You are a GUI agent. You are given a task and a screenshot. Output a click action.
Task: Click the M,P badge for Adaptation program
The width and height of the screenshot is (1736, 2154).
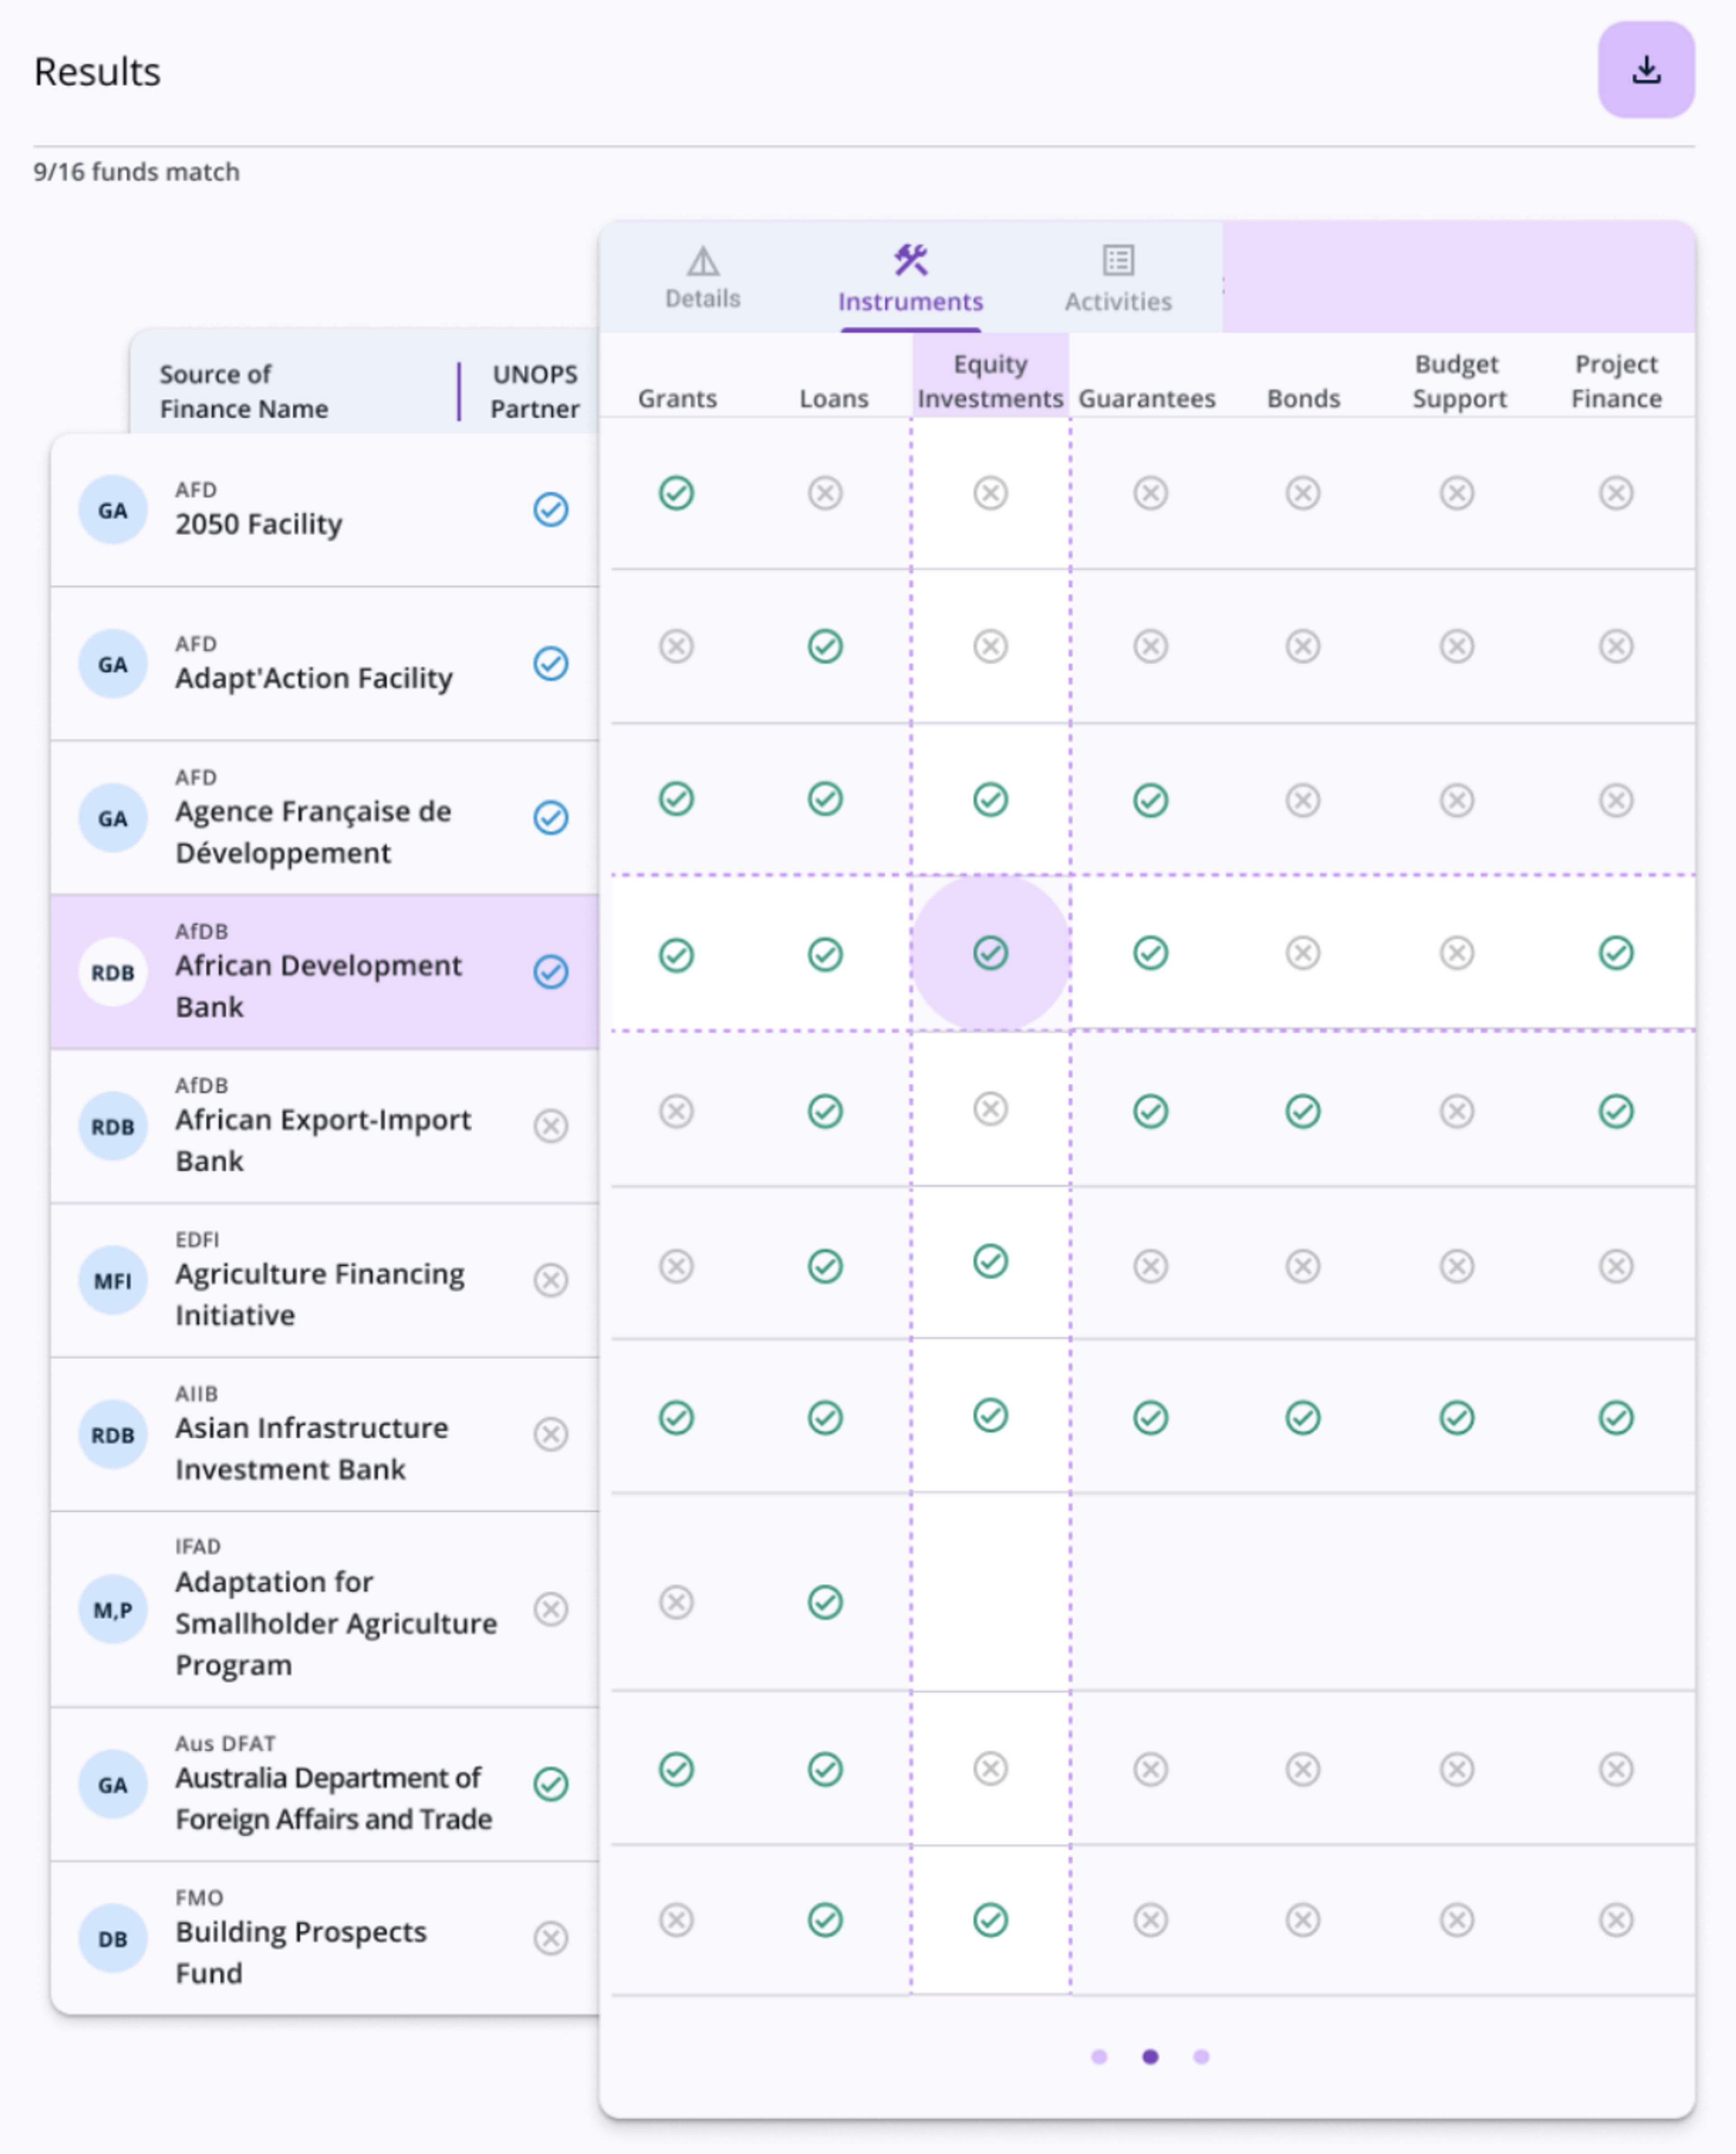(x=113, y=1609)
